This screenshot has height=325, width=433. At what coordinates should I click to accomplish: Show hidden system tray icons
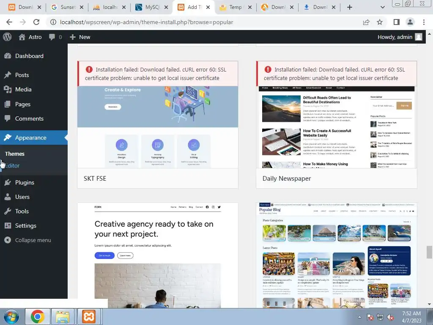359,317
